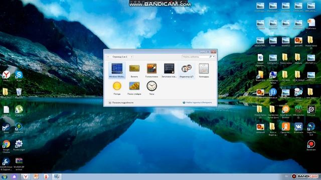This screenshot has height=180, width=321.
Task: Open the MRLauncher desktop shortcut
Action: point(298,111)
